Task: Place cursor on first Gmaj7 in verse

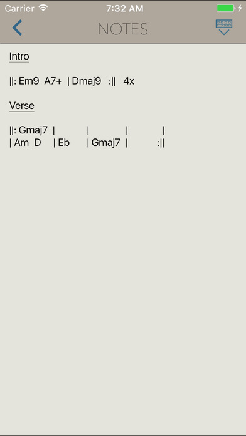Action: (33, 130)
